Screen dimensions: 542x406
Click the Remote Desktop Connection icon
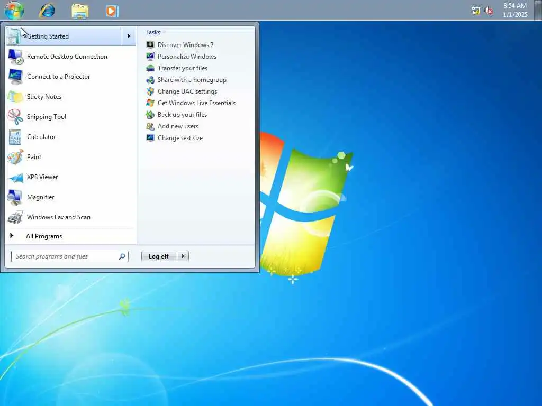tap(15, 56)
